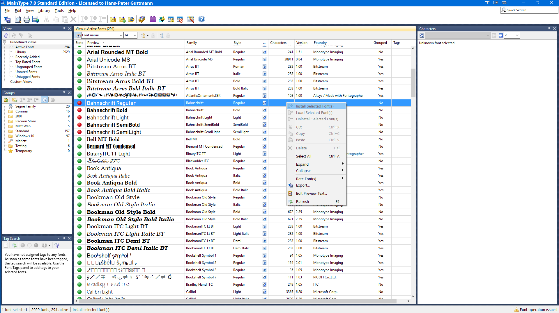Click into the Quick Search field
The width and height of the screenshot is (559, 313).
click(x=529, y=10)
